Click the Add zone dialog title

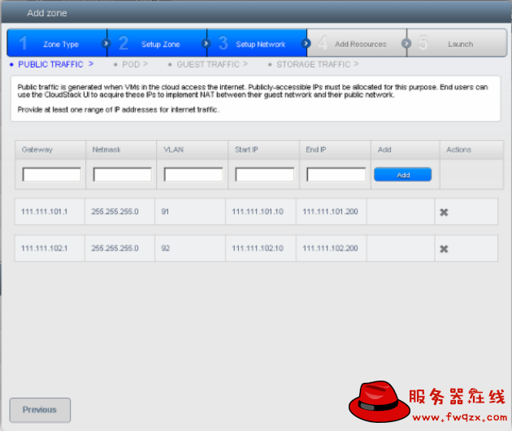coord(47,13)
